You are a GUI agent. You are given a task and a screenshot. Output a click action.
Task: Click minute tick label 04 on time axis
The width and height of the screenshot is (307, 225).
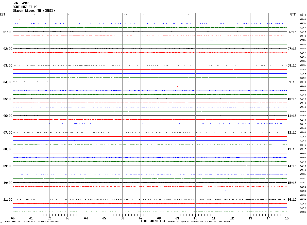86,218
